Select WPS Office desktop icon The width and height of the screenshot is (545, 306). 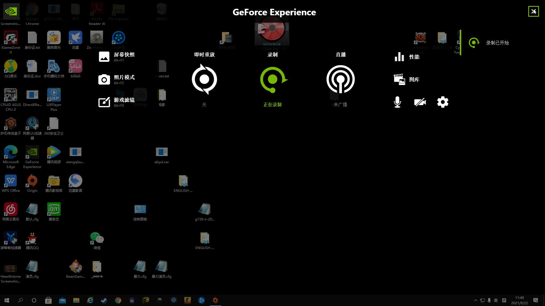point(11,183)
